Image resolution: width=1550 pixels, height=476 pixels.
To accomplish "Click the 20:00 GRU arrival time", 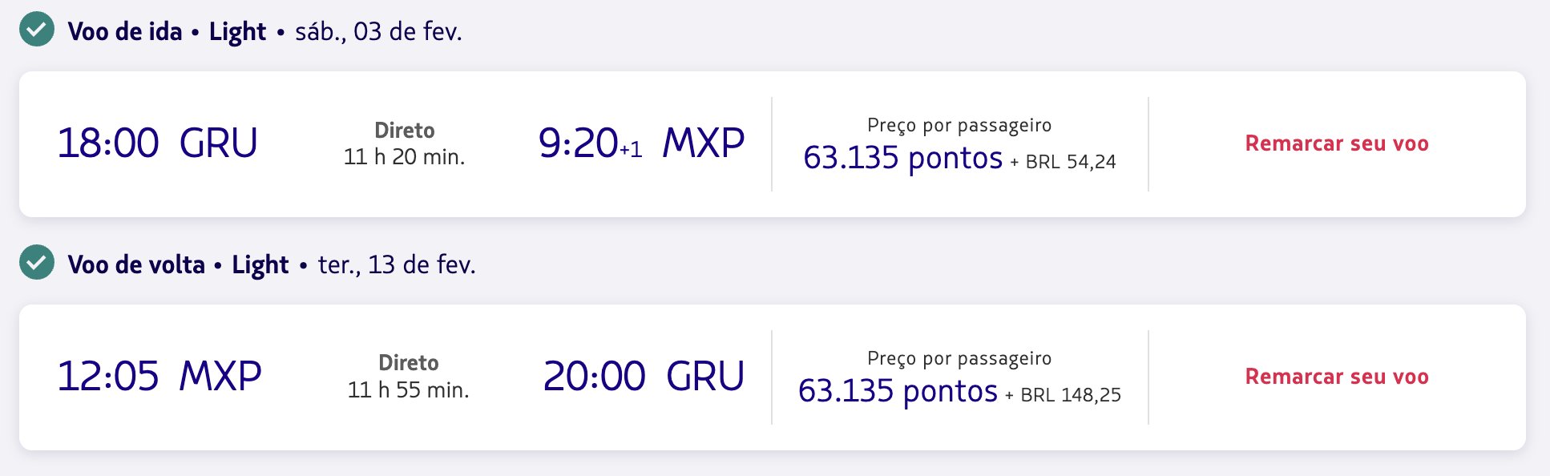I will pos(644,377).
